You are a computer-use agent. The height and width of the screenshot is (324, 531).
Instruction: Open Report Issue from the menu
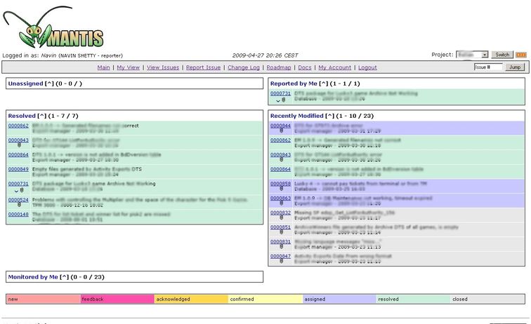click(x=204, y=68)
